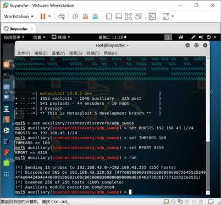Click the send Ctrl+Alt+Del toolbar icon

click(62, 16)
